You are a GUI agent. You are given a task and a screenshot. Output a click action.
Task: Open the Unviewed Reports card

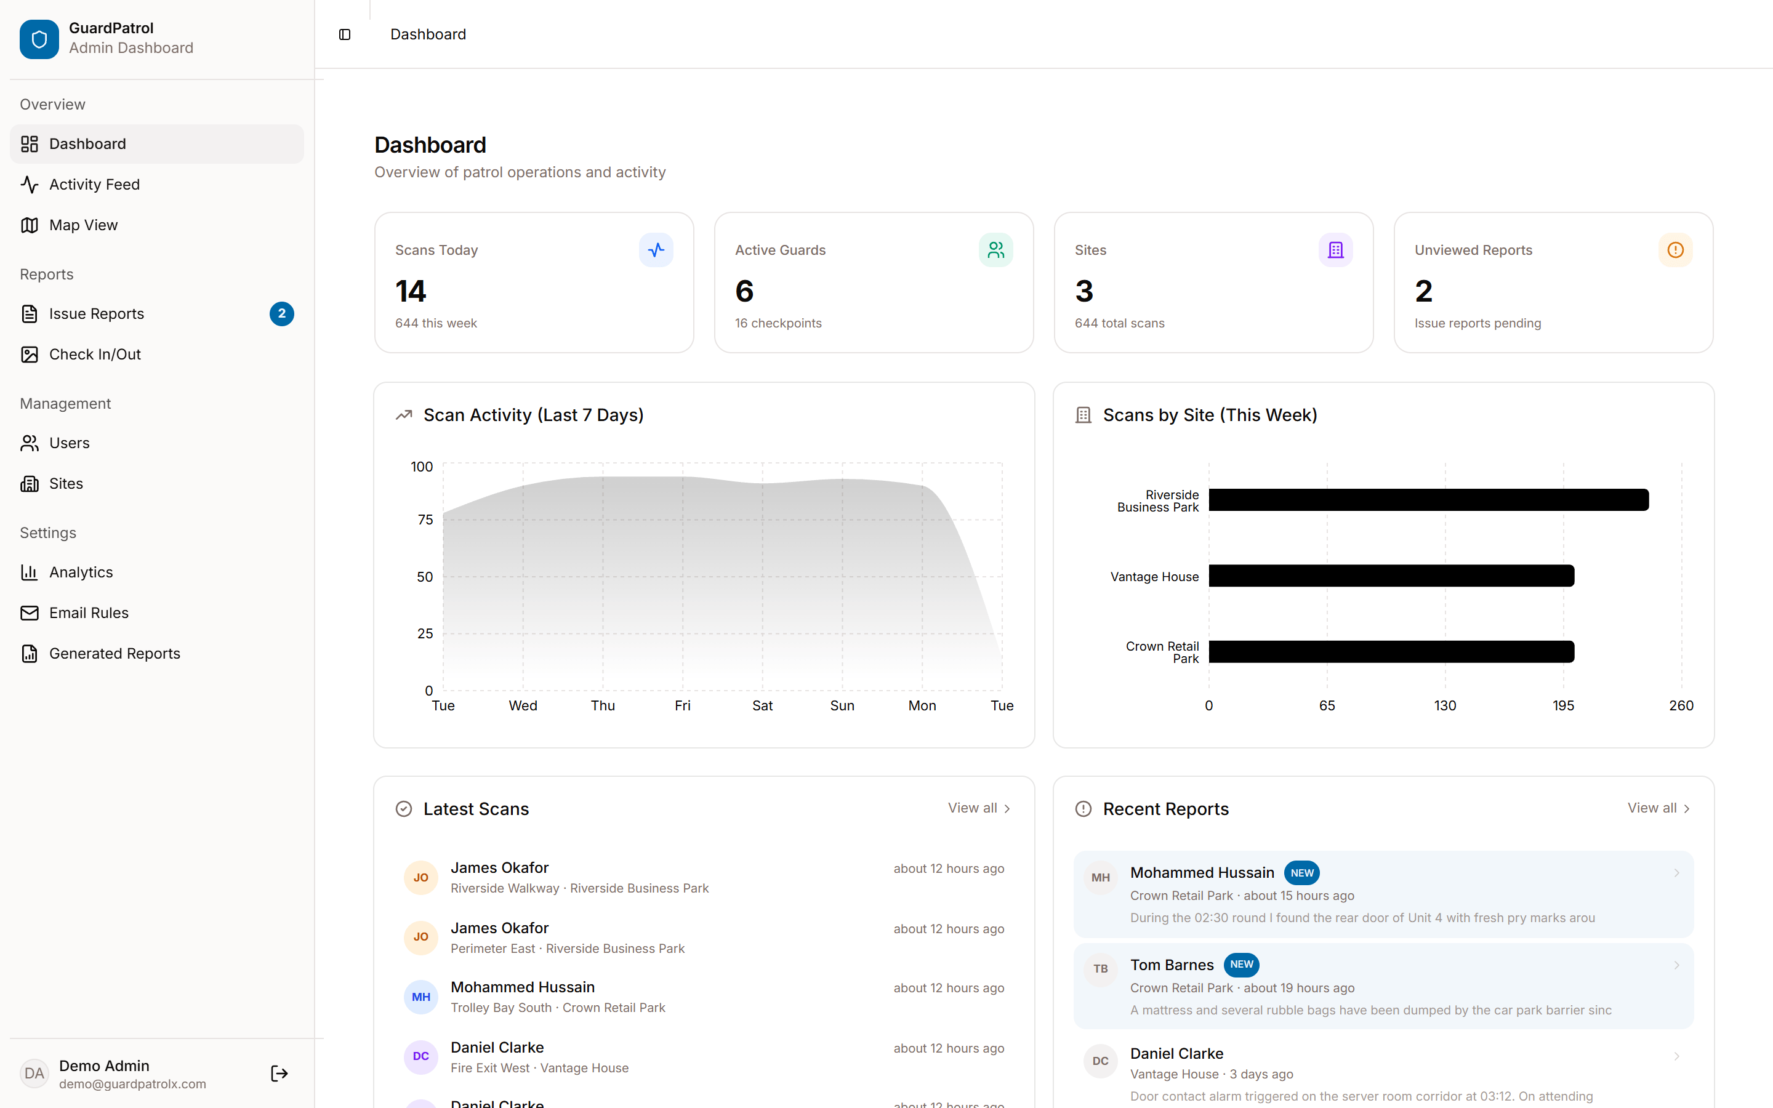tap(1554, 283)
